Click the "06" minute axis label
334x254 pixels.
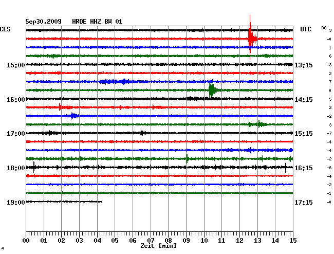point(133,240)
